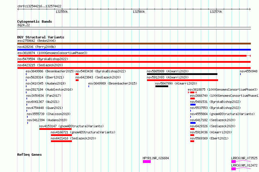Click the nsv428206 (Perry2008b) label

(37, 47)
